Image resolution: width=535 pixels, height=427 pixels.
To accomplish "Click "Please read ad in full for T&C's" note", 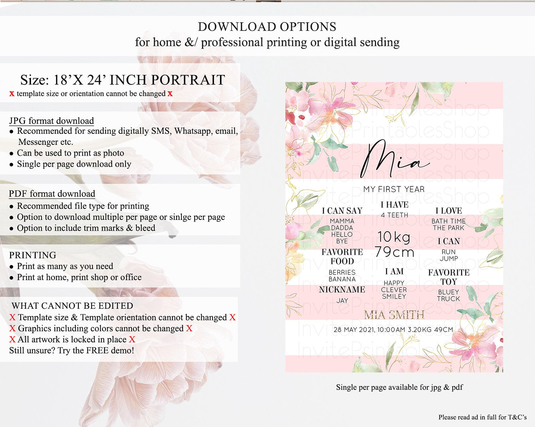I will pos(482,417).
